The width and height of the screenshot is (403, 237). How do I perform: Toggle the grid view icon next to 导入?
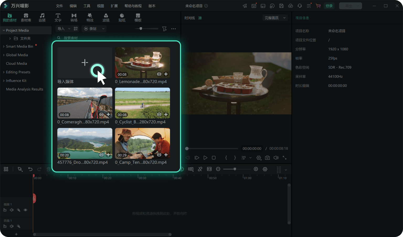pos(76,29)
